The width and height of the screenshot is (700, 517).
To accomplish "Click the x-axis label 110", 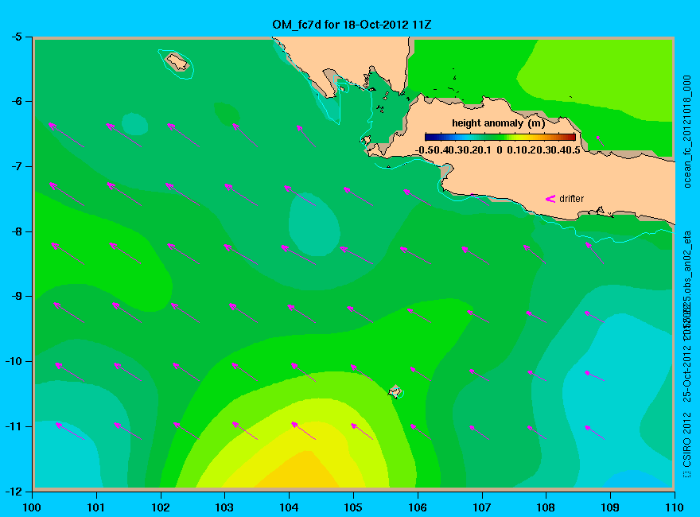I will point(675,507).
